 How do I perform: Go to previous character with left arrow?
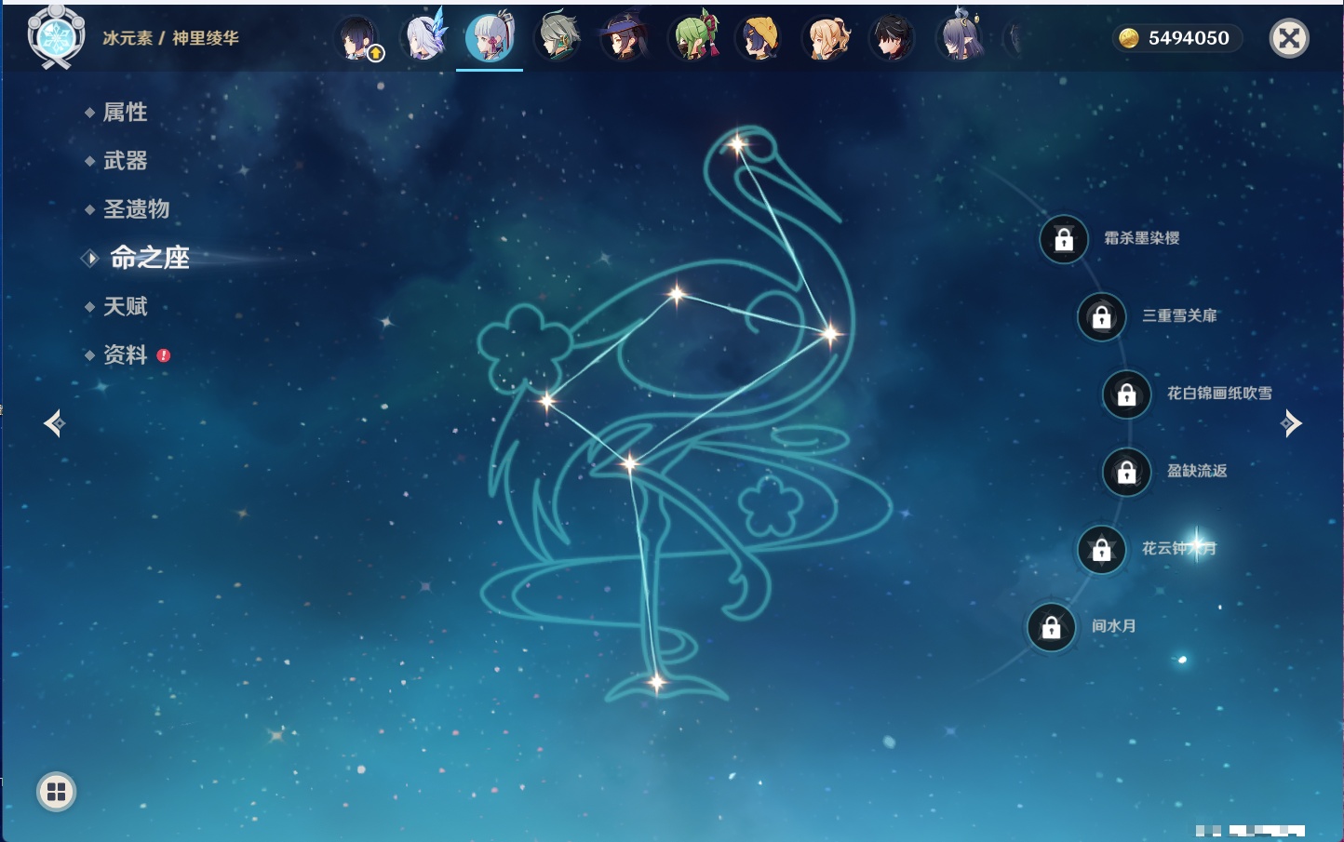point(54,423)
